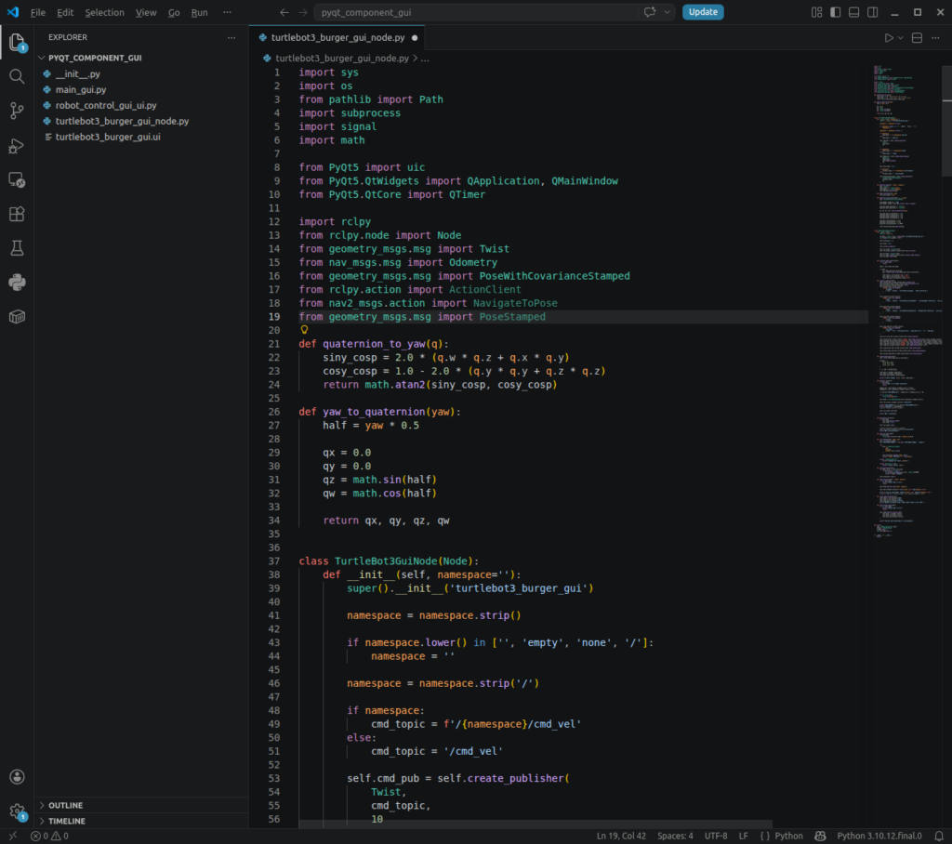The width and height of the screenshot is (952, 844).
Task: Open run button dropdown arrow
Action: [x=901, y=38]
